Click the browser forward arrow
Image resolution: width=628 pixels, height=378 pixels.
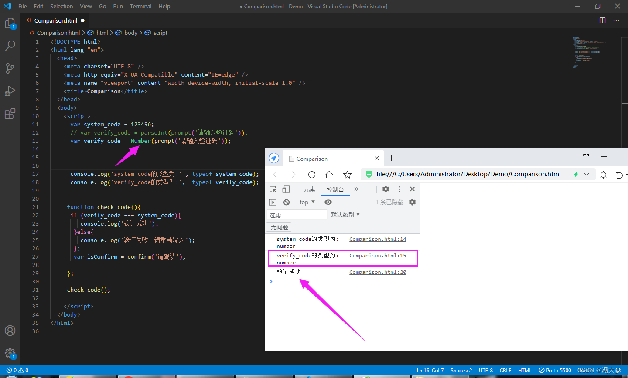tap(294, 175)
